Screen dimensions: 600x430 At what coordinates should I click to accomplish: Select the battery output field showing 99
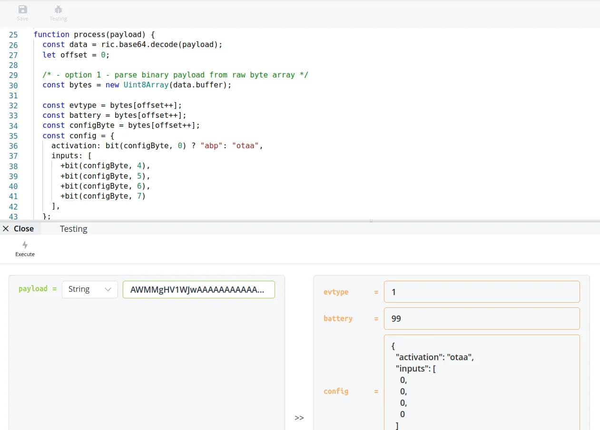(x=482, y=319)
